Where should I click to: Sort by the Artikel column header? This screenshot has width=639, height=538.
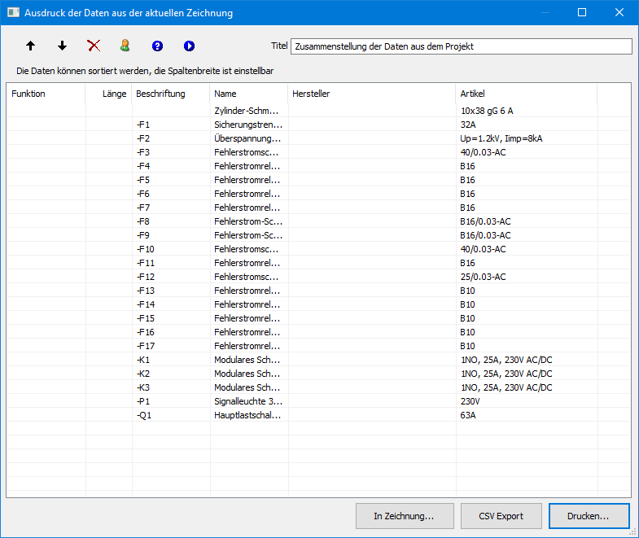tap(526, 94)
